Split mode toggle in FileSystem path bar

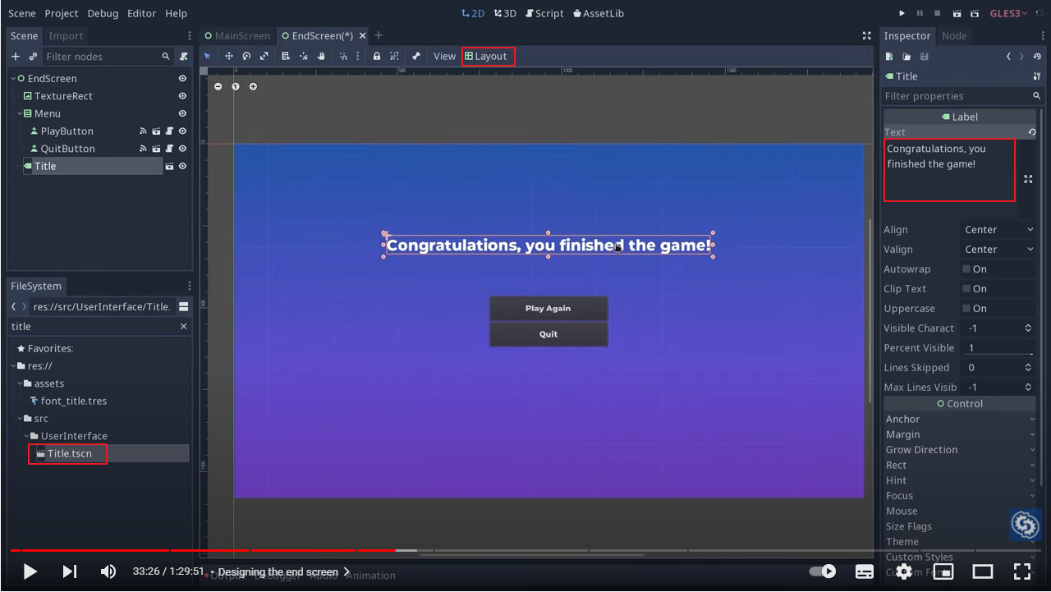184,306
